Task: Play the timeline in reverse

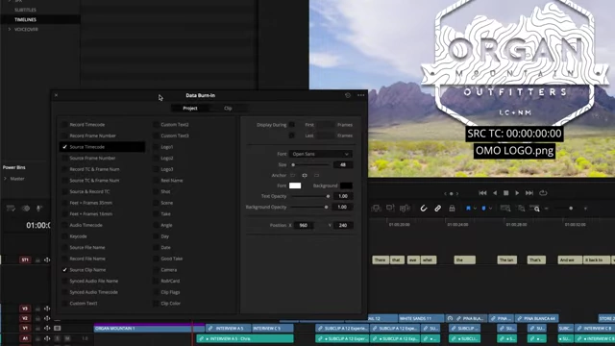Action: tap(495, 193)
